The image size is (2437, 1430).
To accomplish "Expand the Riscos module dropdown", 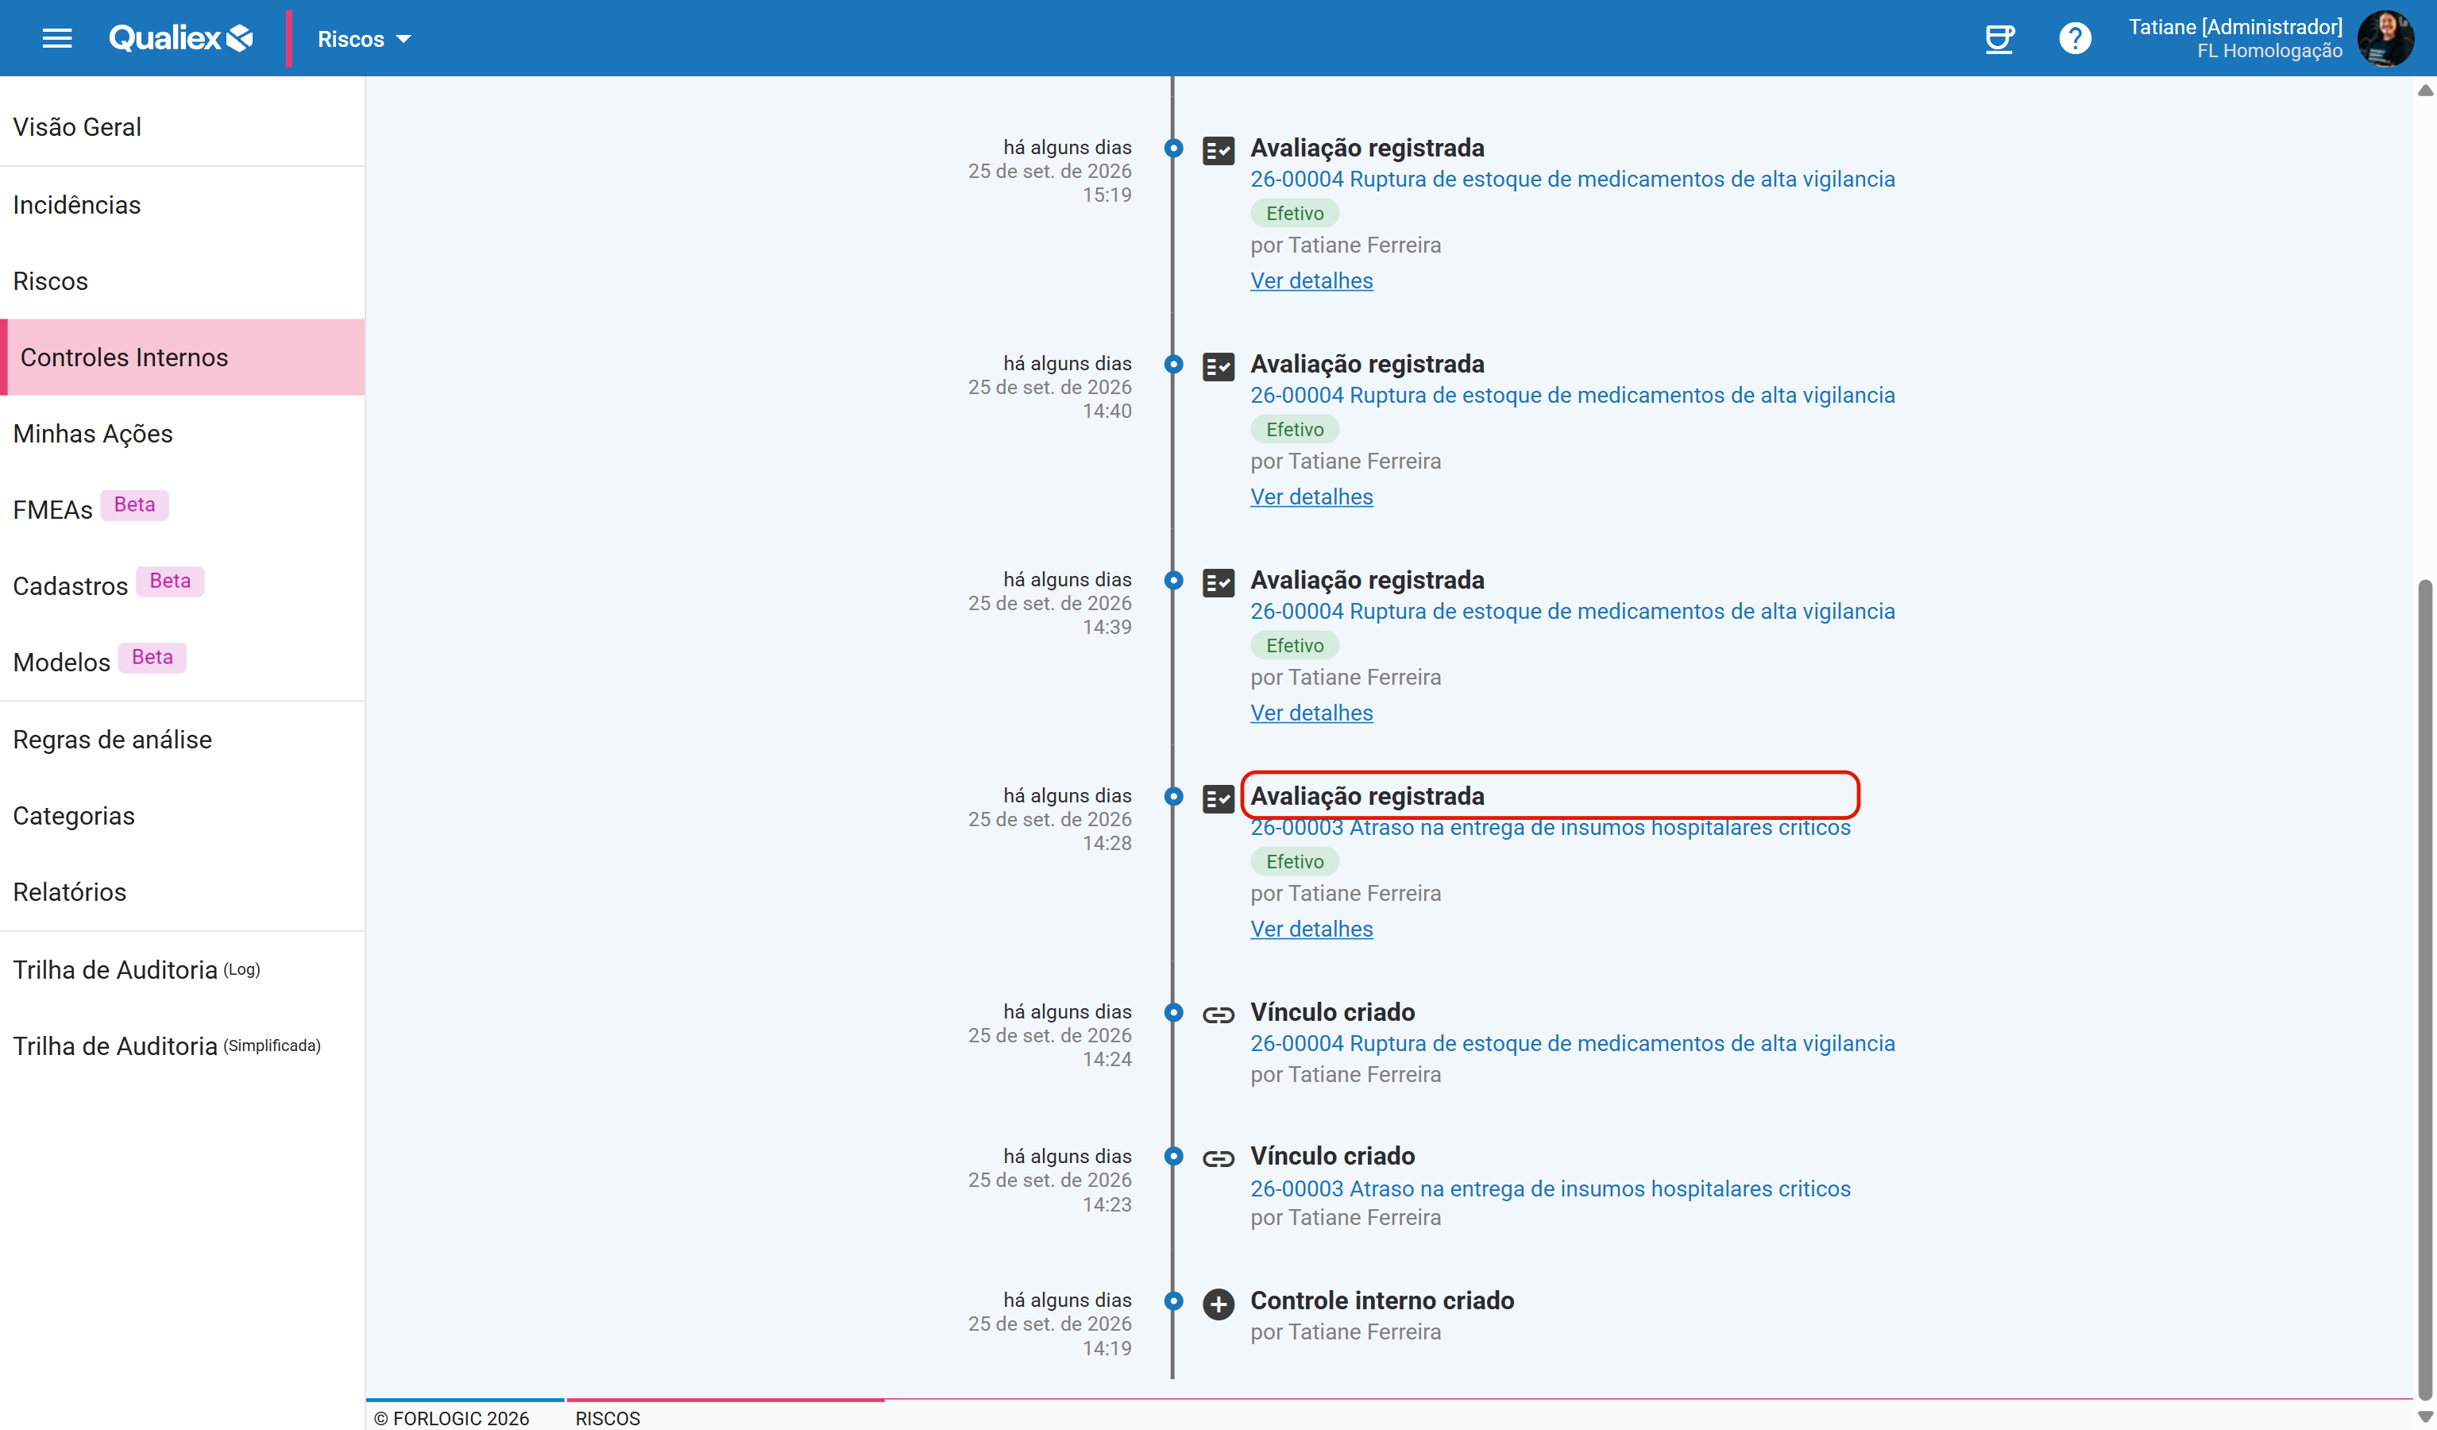I will click(x=365, y=39).
